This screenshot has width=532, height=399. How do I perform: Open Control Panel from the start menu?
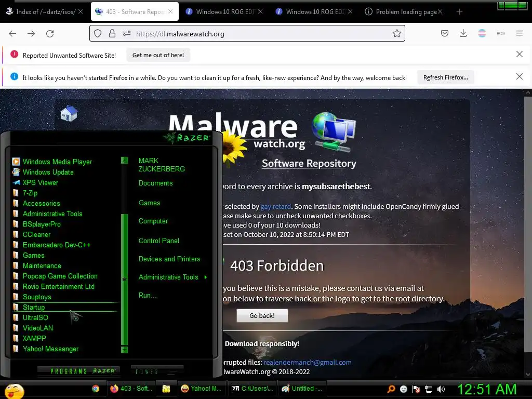(x=159, y=241)
